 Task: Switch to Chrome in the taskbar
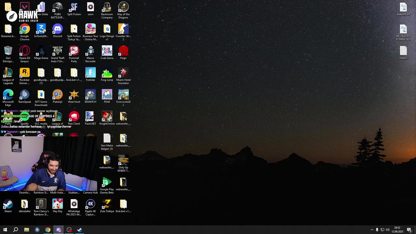tap(48, 230)
